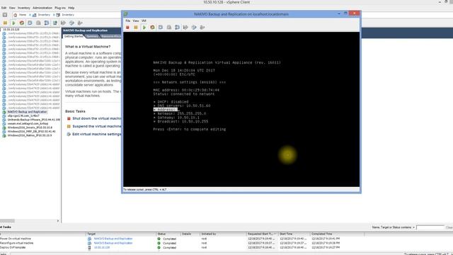Open Inventory menu in vSphere Client

pyautogui.click(x=24, y=8)
